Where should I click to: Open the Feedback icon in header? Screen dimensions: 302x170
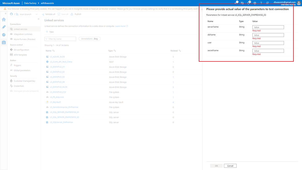point(267,3)
